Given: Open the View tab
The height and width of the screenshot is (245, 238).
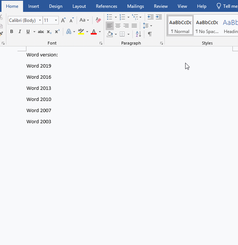Looking at the screenshot, I should point(182,6).
